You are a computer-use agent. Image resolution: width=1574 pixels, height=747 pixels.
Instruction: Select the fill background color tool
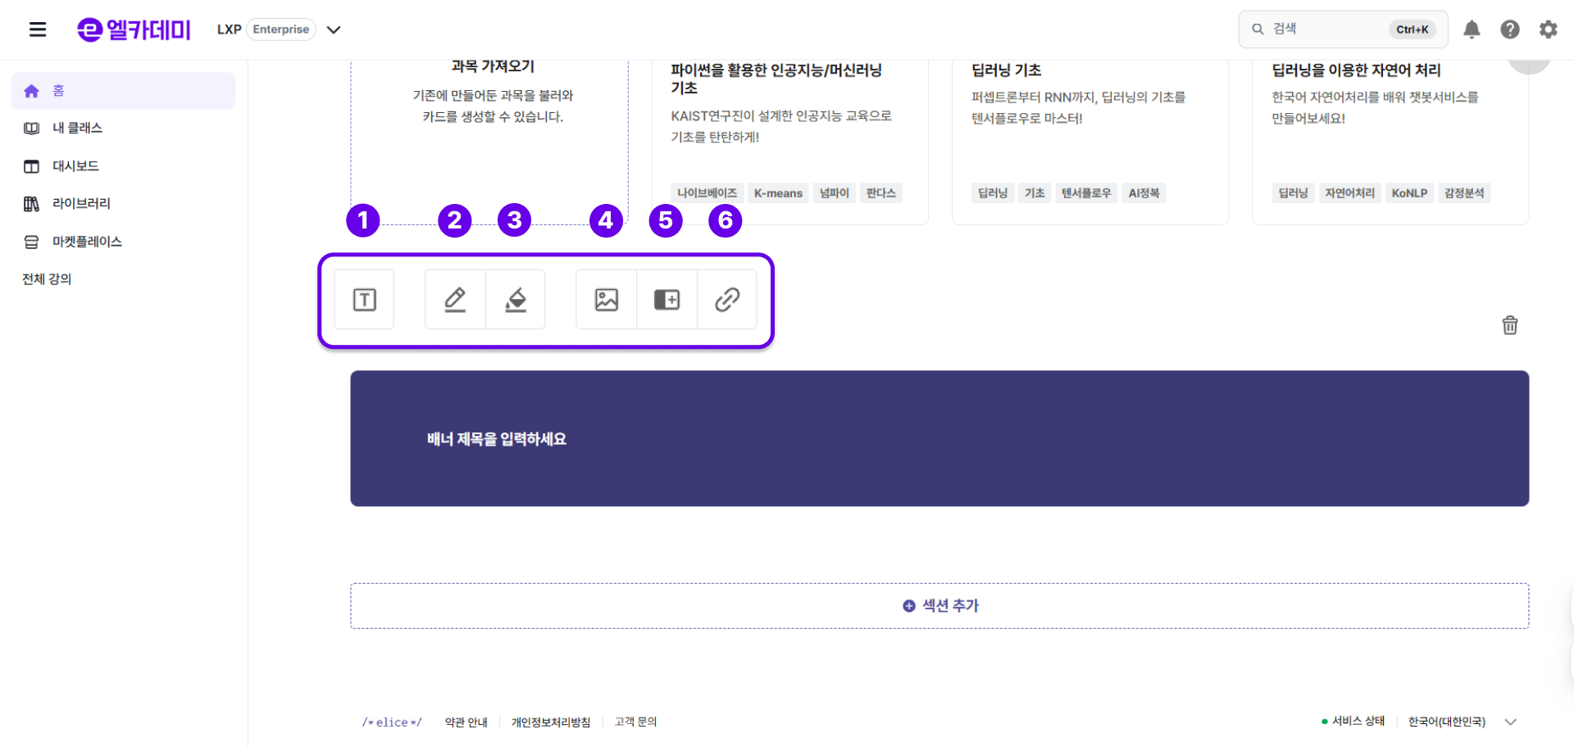(516, 300)
